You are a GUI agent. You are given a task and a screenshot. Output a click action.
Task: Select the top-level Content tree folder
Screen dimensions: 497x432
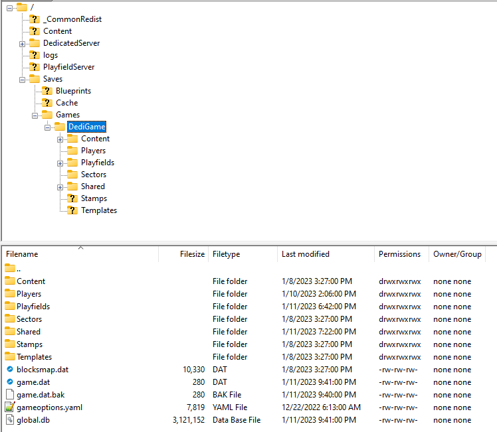click(57, 31)
